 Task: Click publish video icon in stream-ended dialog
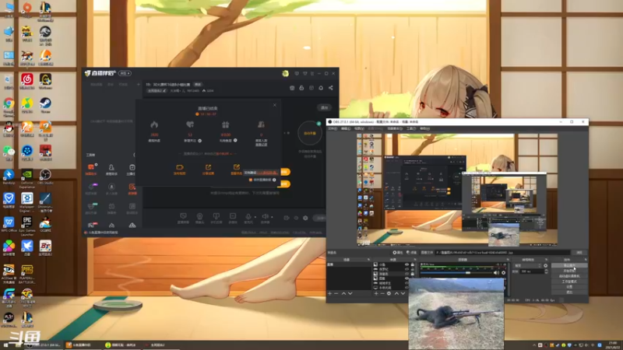[x=180, y=168]
